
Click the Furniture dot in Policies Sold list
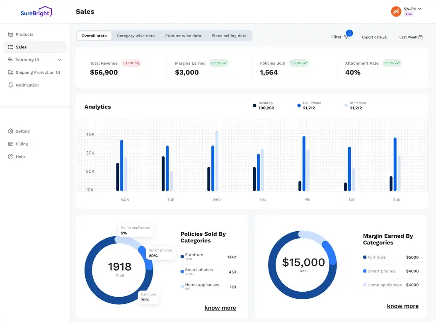(182, 257)
